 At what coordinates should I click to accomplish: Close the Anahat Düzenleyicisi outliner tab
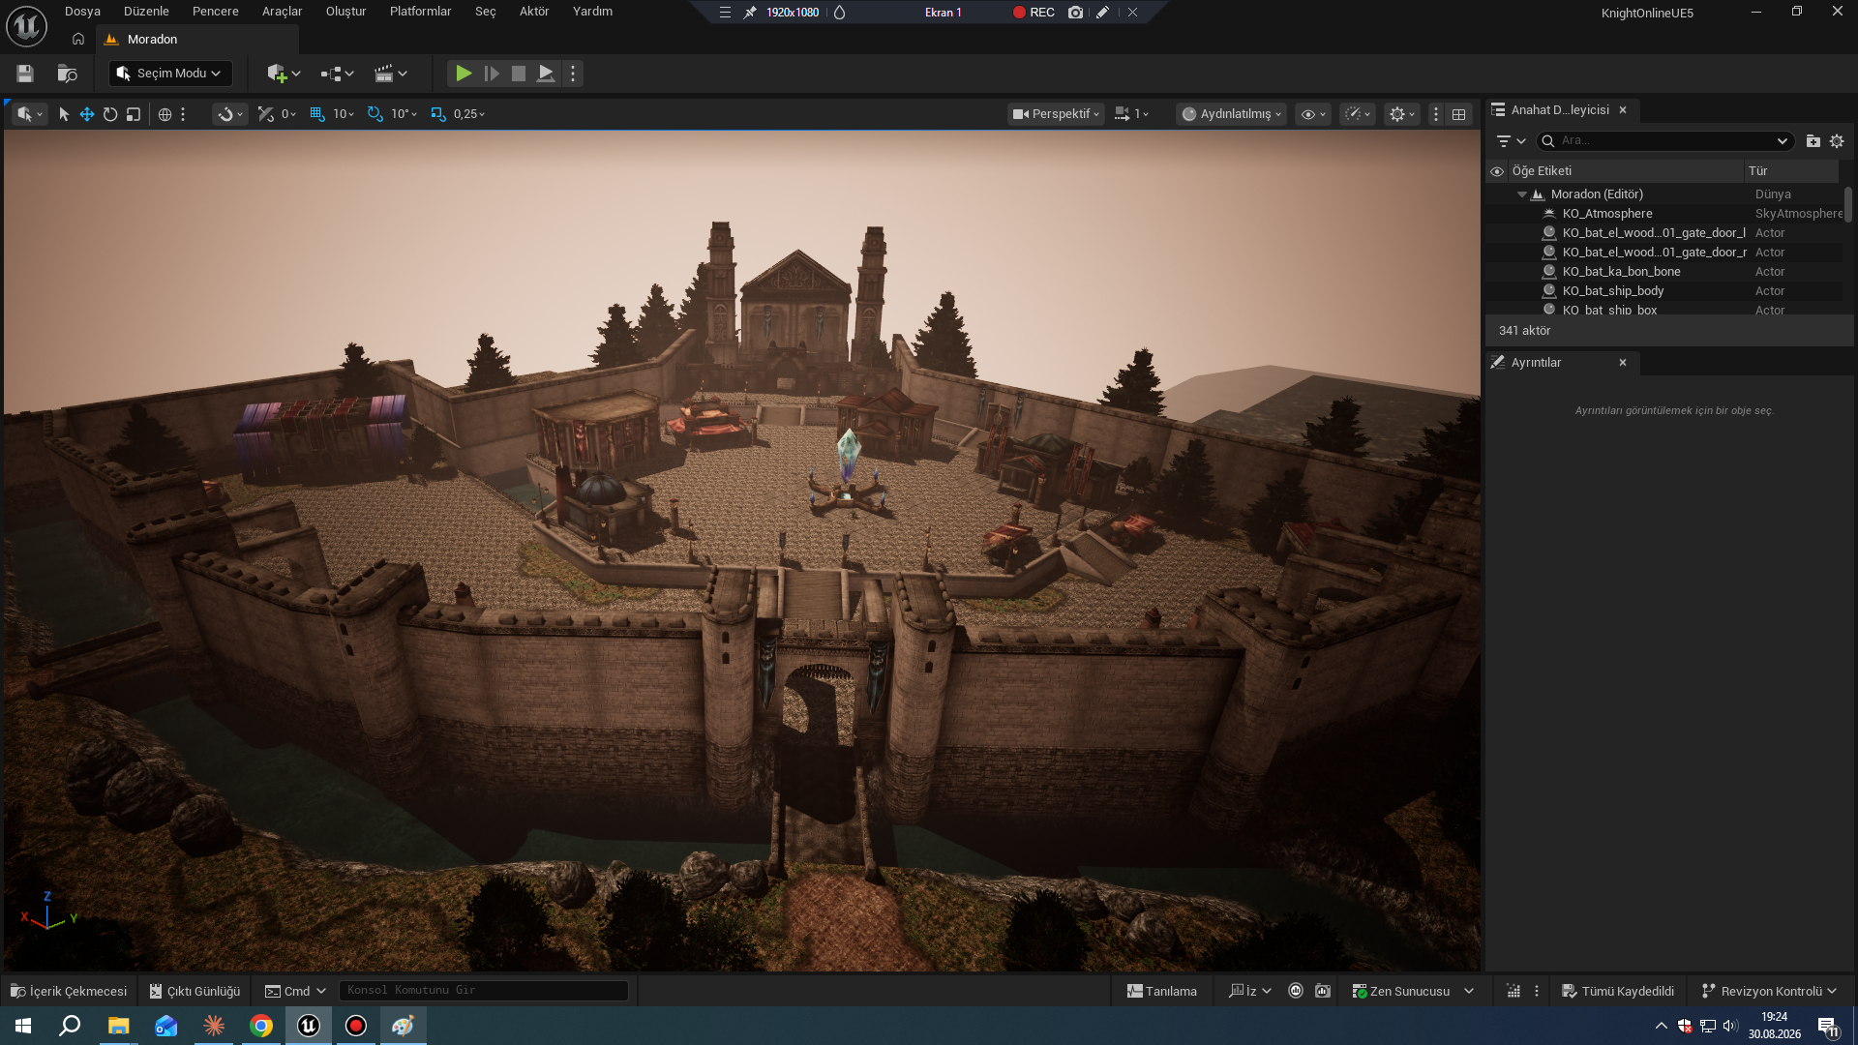tap(1623, 110)
